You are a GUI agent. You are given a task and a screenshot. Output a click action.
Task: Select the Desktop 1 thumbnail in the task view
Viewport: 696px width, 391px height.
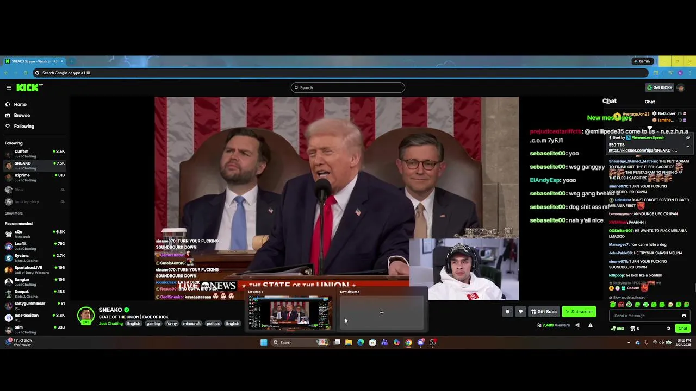click(290, 313)
